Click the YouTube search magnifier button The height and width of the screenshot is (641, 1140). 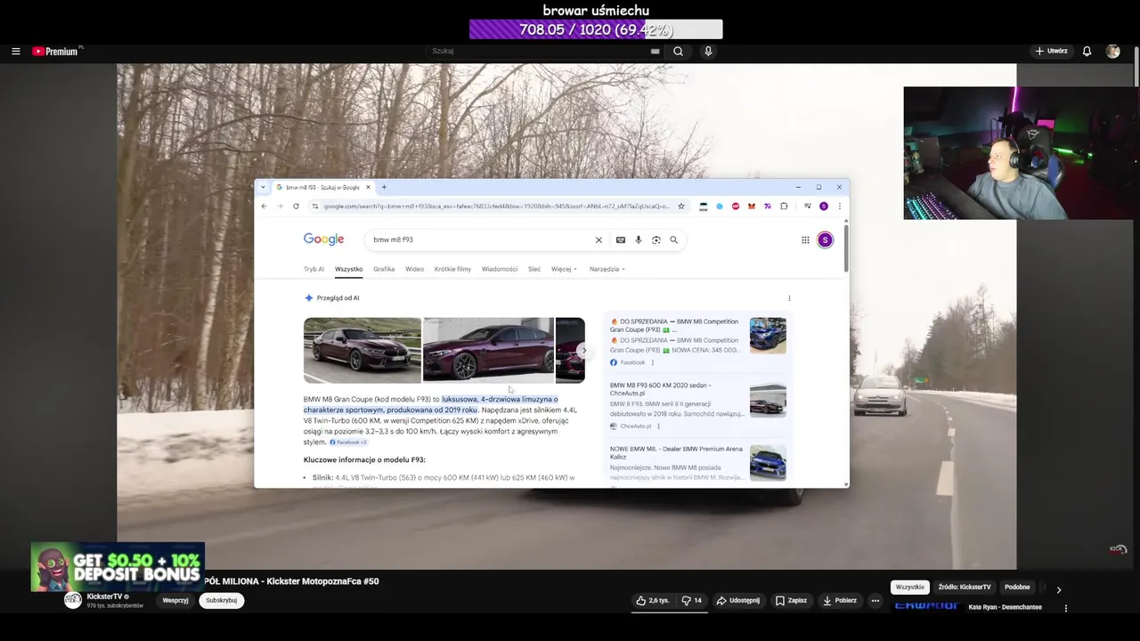click(679, 52)
